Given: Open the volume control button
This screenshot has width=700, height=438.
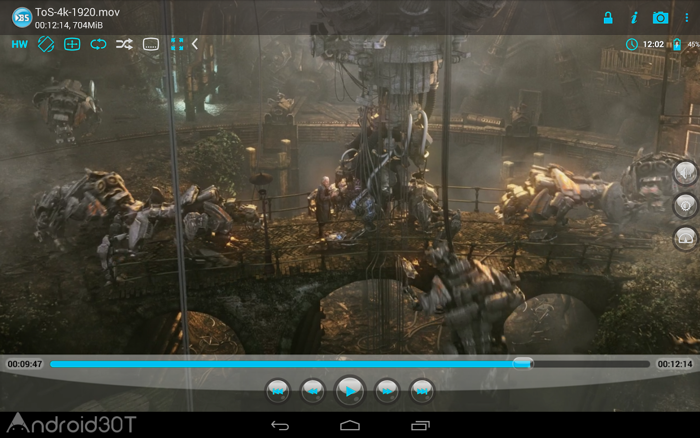Looking at the screenshot, I should pos(685,173).
